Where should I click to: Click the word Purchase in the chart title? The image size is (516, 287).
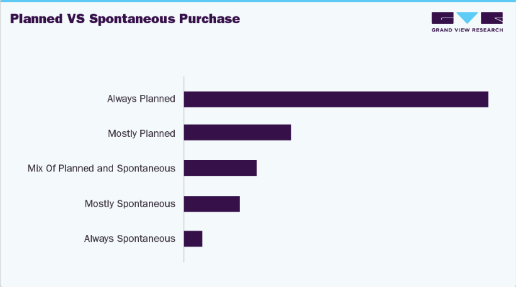pos(210,19)
